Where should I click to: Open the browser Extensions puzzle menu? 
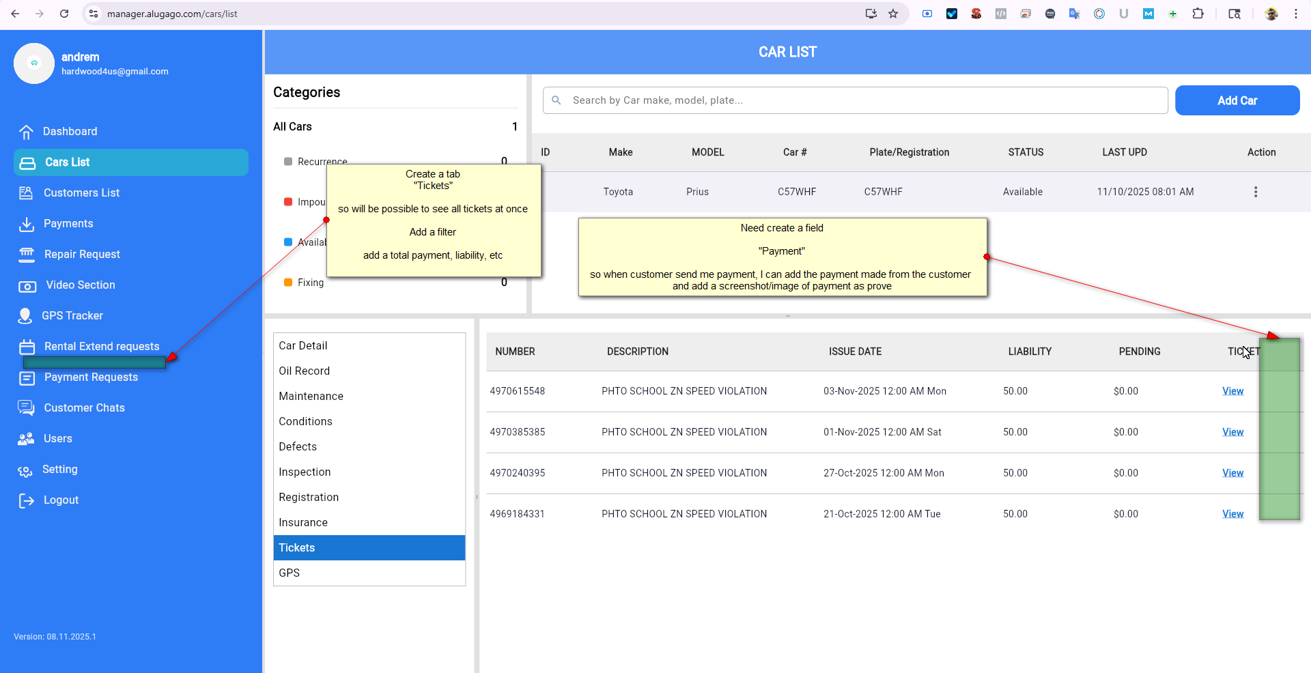(1198, 14)
